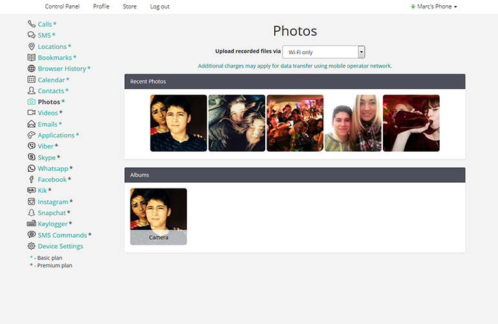Open second recent photo with dark selfie

(x=237, y=123)
